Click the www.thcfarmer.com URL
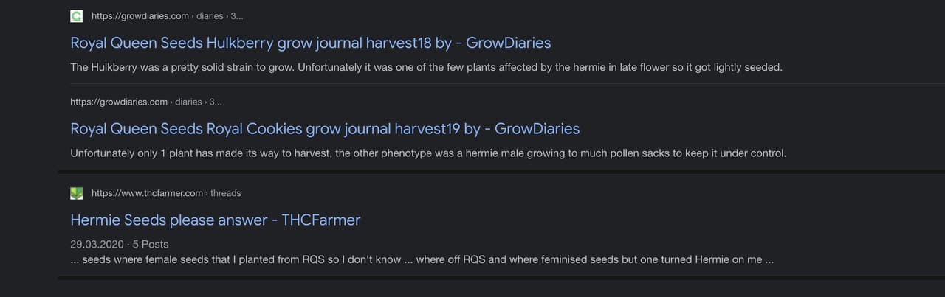Image resolution: width=945 pixels, height=297 pixels. click(147, 193)
